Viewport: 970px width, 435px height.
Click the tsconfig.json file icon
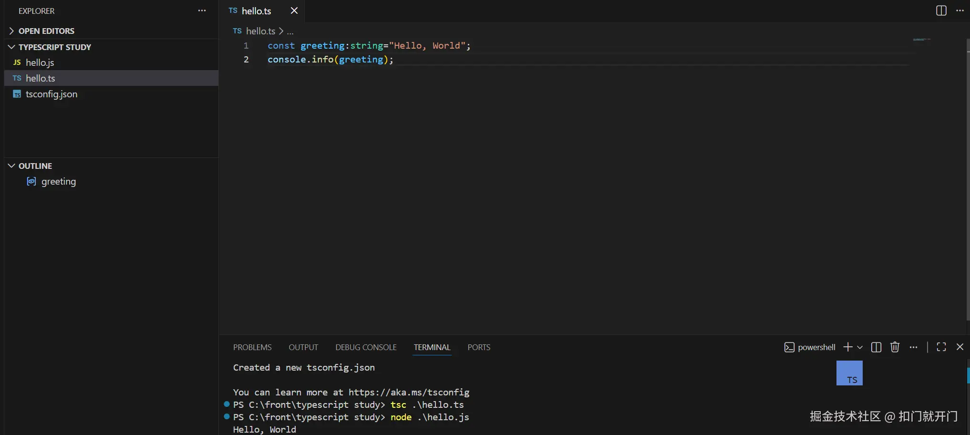[x=17, y=94]
